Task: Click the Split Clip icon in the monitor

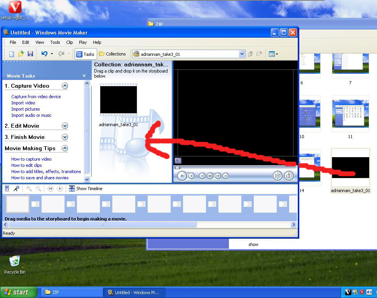Action: [278, 176]
